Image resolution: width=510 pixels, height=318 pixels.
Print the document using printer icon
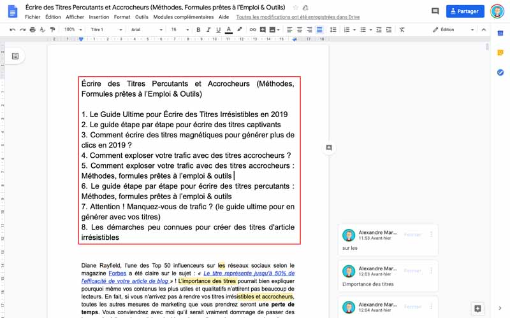pyautogui.click(x=33, y=29)
